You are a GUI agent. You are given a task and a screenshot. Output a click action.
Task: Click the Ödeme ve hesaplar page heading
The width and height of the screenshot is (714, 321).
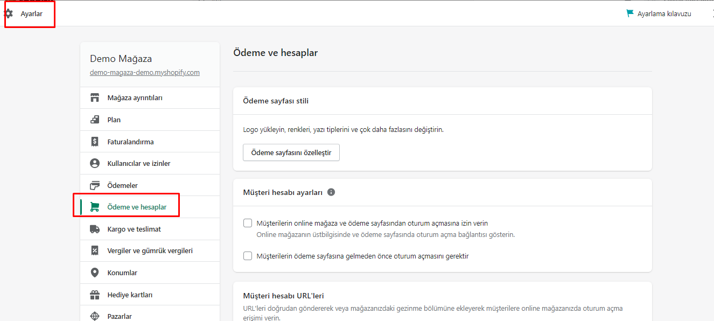coord(276,53)
